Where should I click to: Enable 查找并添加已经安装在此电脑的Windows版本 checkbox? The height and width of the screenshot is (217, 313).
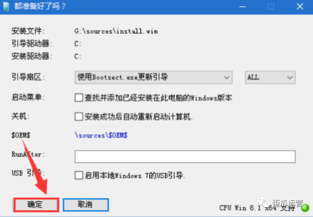pyautogui.click(x=79, y=98)
